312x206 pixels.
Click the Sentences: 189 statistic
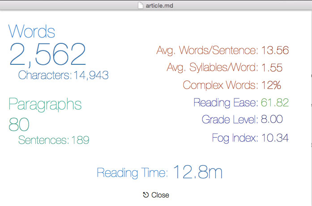[54, 140]
